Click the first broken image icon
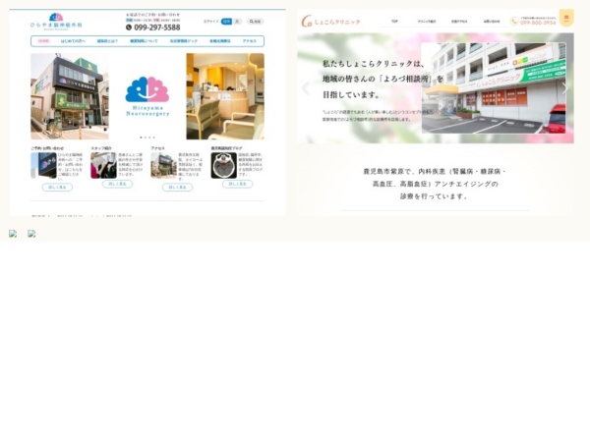This screenshot has width=590, height=442. [x=13, y=234]
